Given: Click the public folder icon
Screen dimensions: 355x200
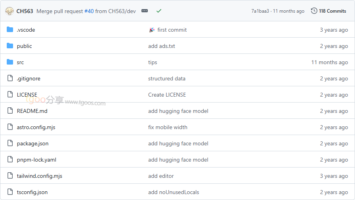Looking at the screenshot, I should [10, 46].
